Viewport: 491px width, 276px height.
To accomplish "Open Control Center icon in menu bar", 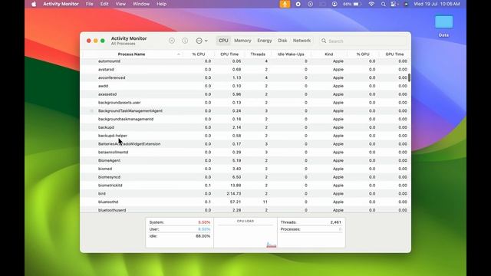I will 394,4.
